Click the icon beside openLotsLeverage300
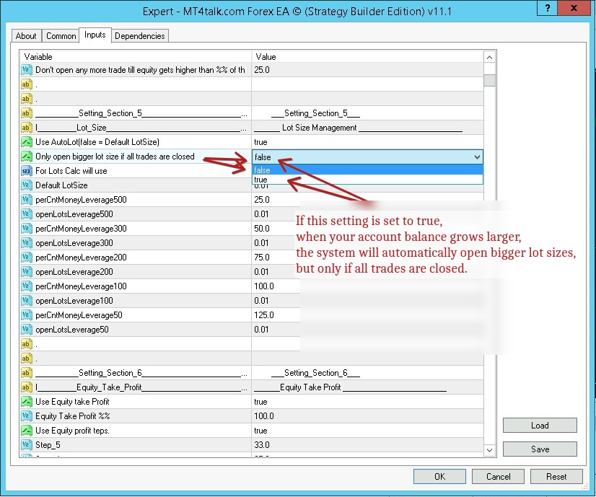Screen dimensions: 596x497 pyautogui.click(x=26, y=243)
